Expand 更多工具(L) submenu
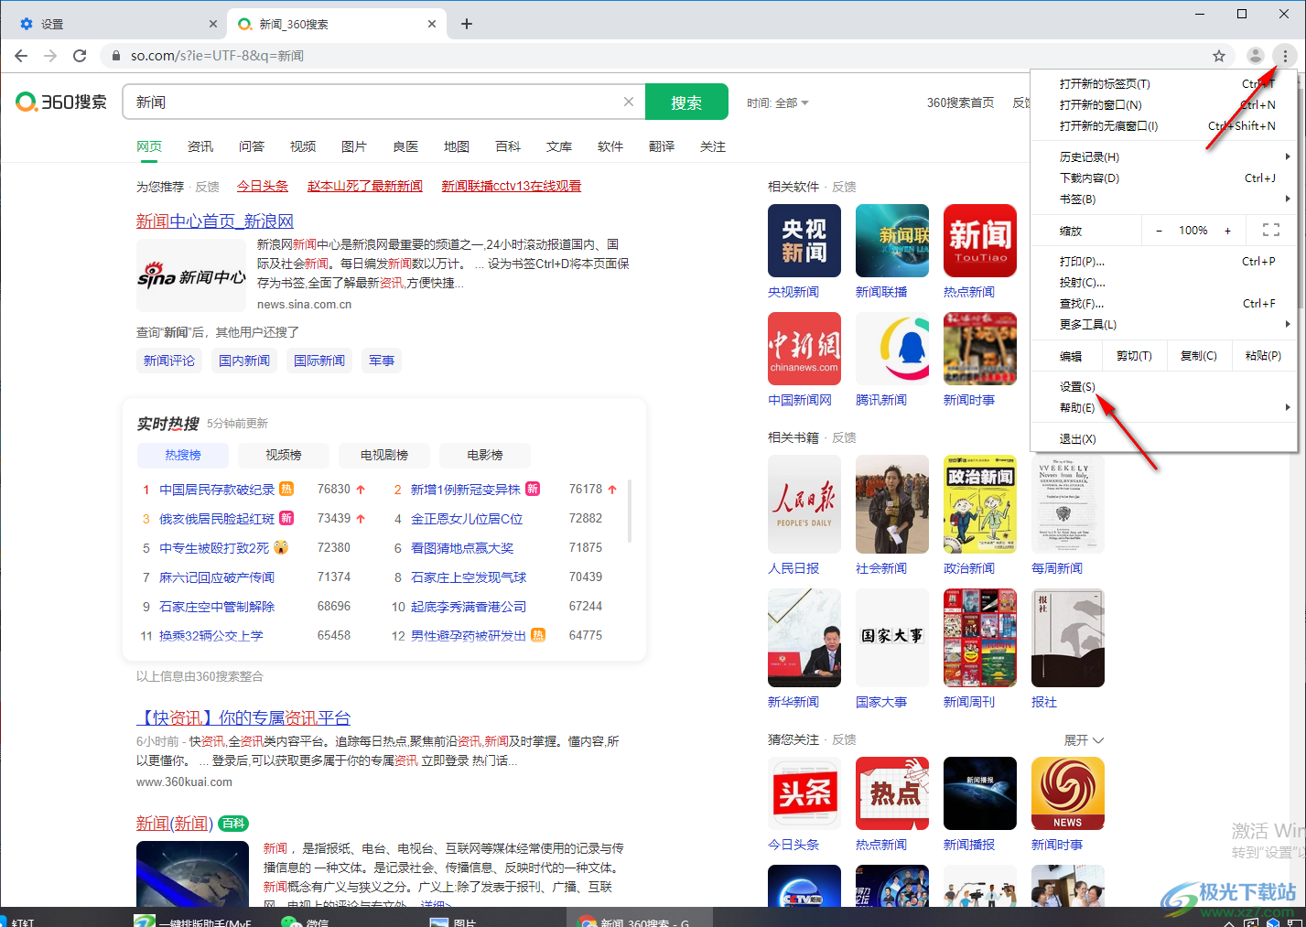Image resolution: width=1306 pixels, height=927 pixels. point(1163,324)
